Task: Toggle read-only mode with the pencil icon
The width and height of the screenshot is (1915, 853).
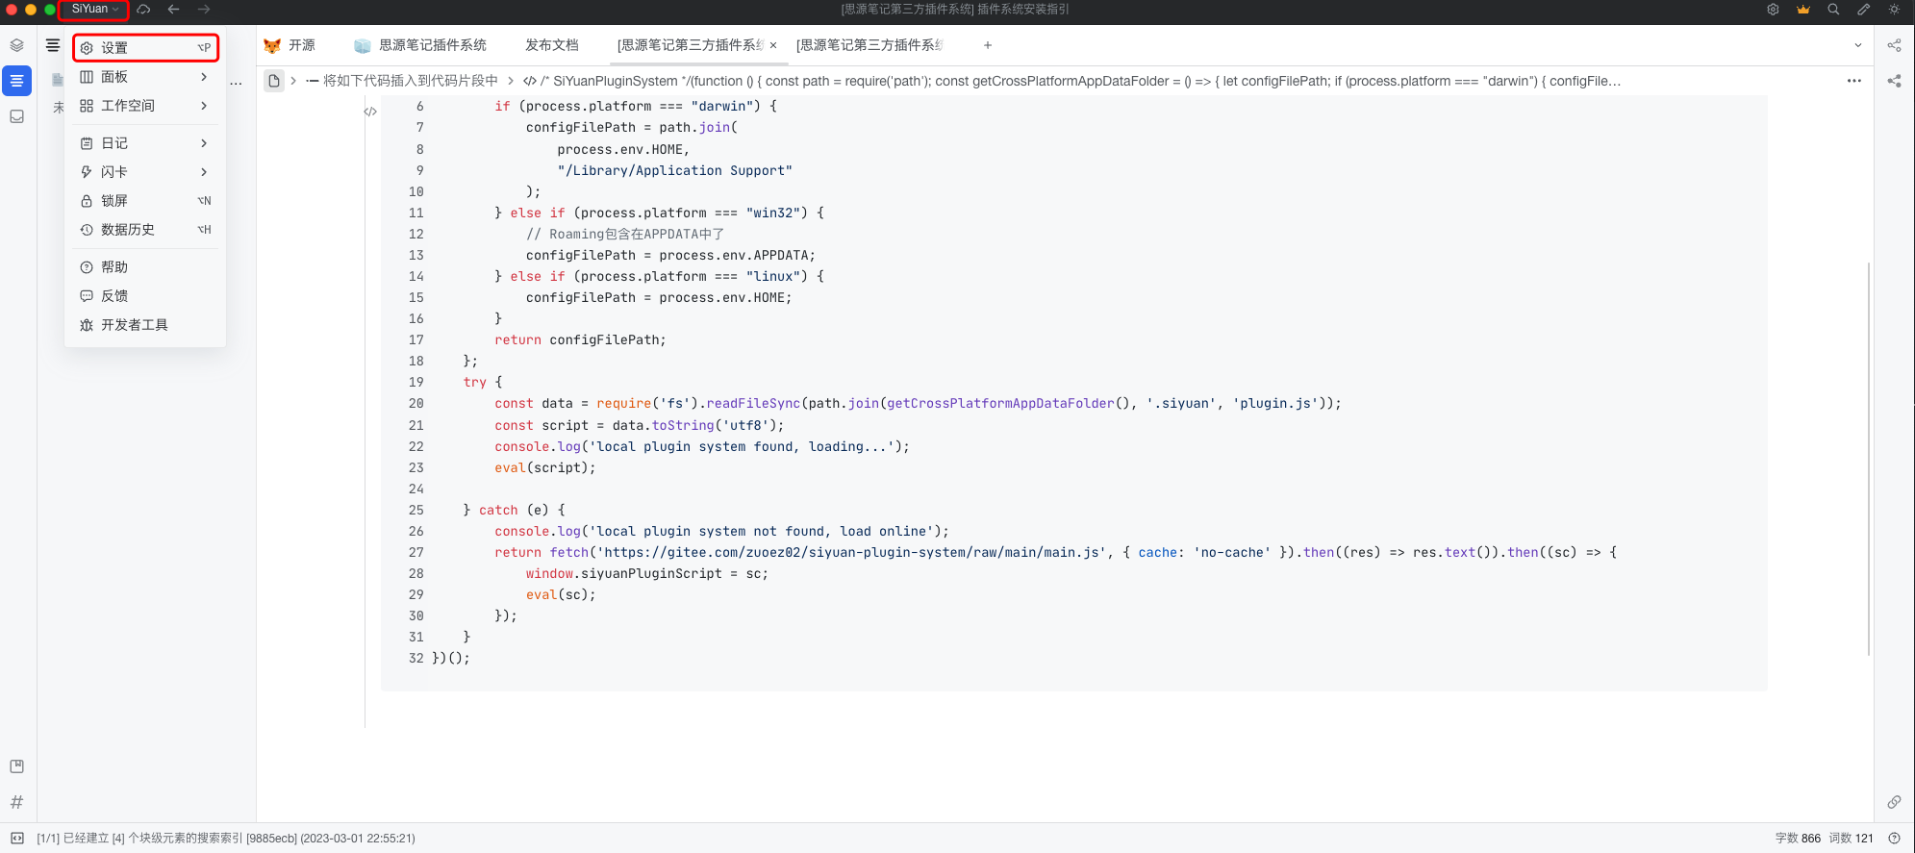Action: [x=1863, y=10]
